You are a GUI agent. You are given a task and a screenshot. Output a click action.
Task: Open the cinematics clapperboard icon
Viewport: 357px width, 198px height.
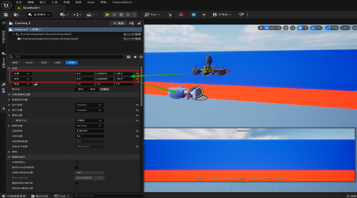[x=90, y=15]
